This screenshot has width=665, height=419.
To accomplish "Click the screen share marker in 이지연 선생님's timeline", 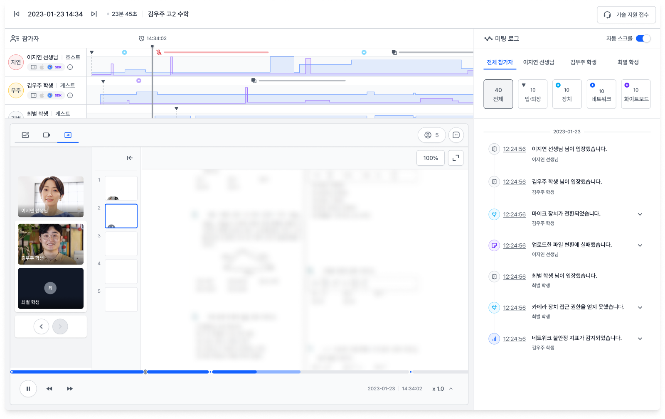I will tap(394, 52).
